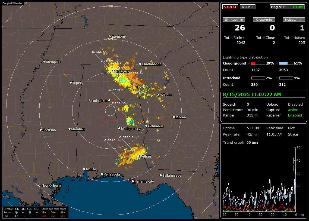Screen dimensions: 309x221
Task: Select storm cell label G-3810-1
Action: pos(112,140)
